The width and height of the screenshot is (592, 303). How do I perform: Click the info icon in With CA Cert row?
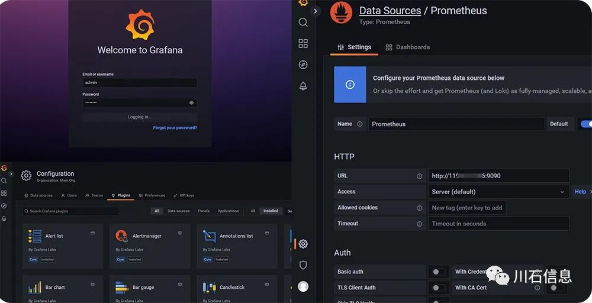[x=538, y=288]
